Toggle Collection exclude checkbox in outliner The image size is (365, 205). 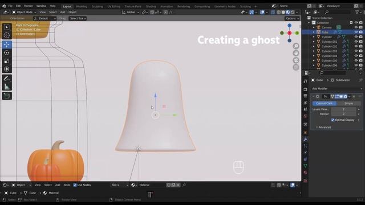point(351,23)
